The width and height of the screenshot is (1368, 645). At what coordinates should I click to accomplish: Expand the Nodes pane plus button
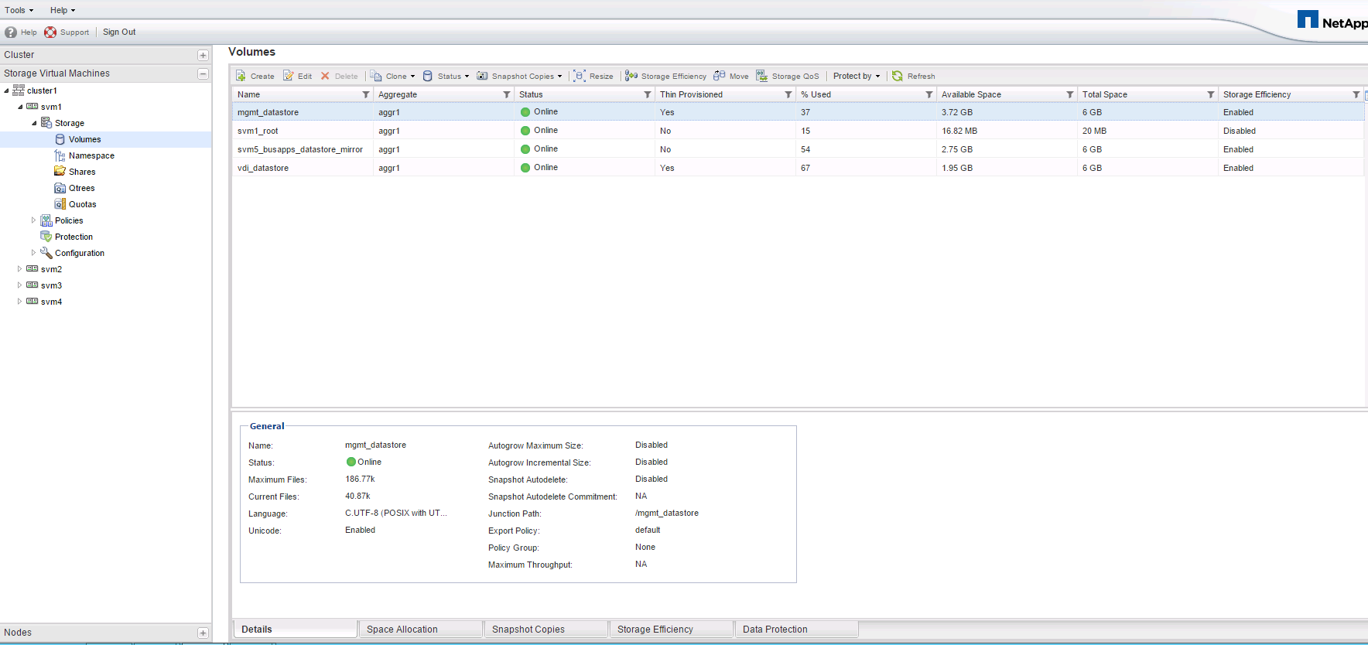[203, 633]
